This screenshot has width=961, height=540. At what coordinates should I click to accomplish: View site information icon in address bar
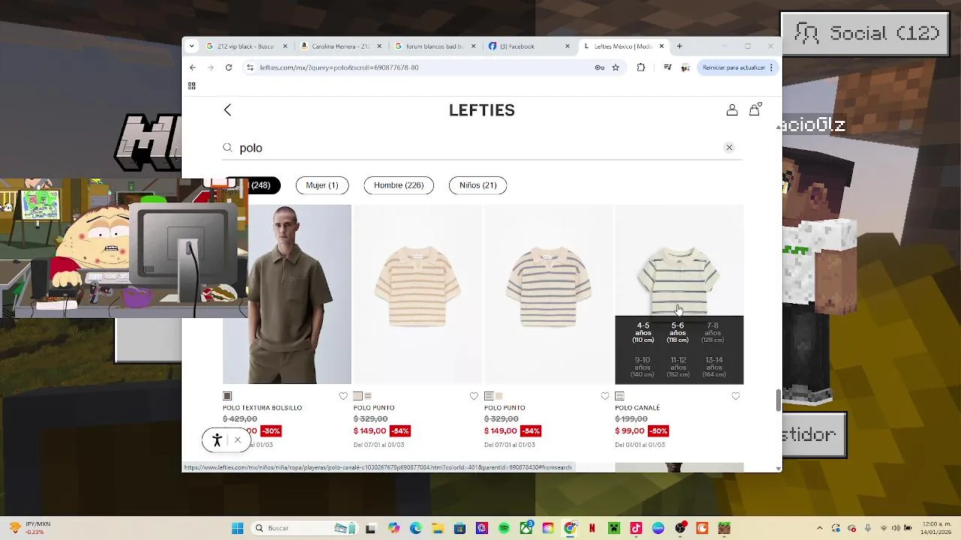tap(250, 67)
